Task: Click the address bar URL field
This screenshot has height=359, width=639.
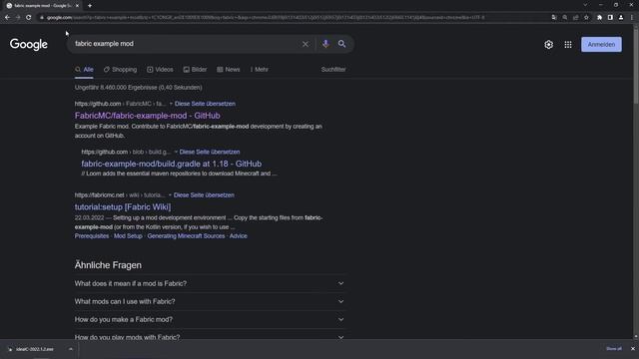Action: click(265, 18)
